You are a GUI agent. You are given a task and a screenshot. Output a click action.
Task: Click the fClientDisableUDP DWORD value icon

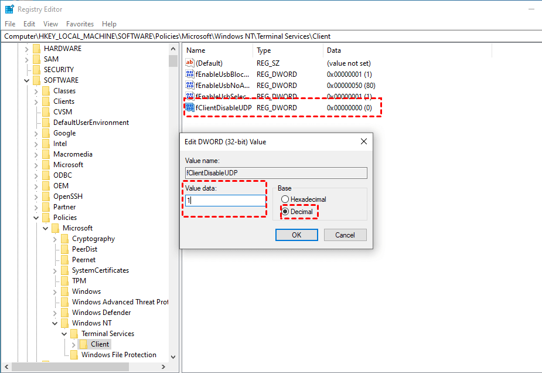coord(190,108)
